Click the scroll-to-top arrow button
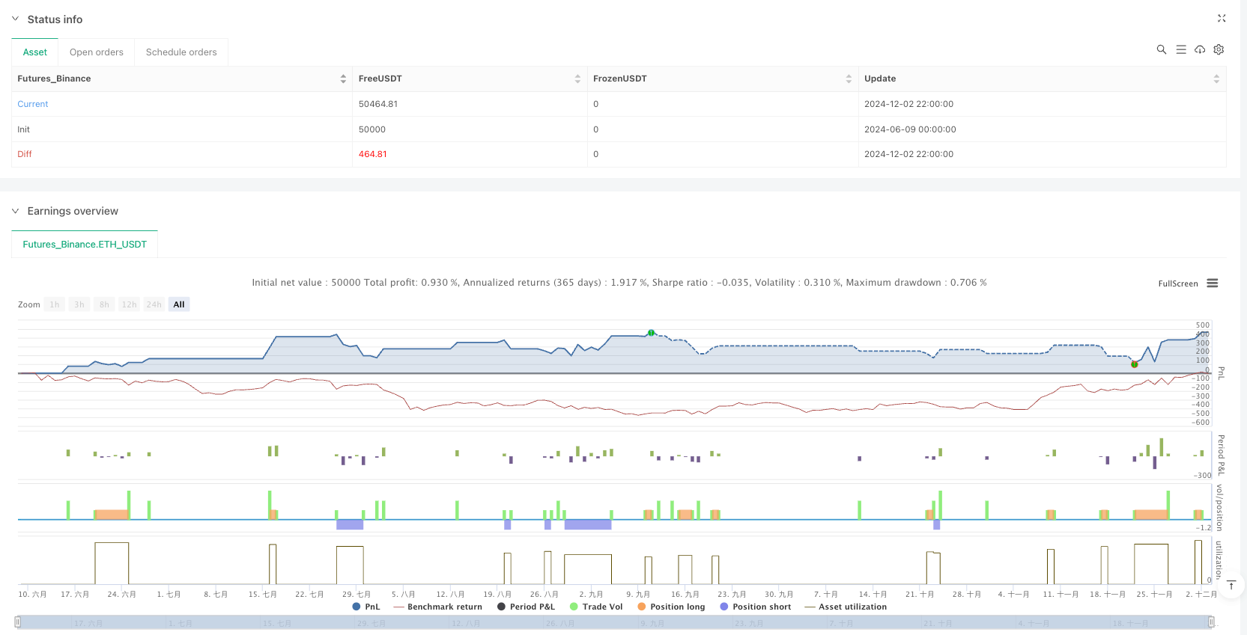Viewport: 1247px width, 635px height. [x=1231, y=585]
